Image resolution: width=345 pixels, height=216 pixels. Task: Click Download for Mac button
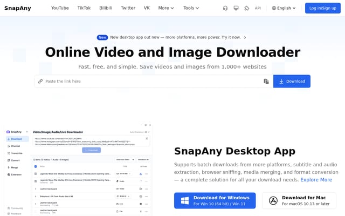click(x=299, y=200)
